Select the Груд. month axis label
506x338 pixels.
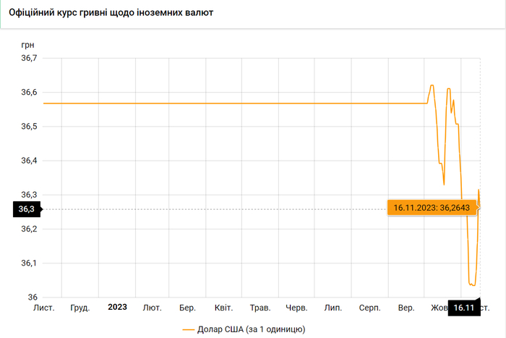point(80,308)
